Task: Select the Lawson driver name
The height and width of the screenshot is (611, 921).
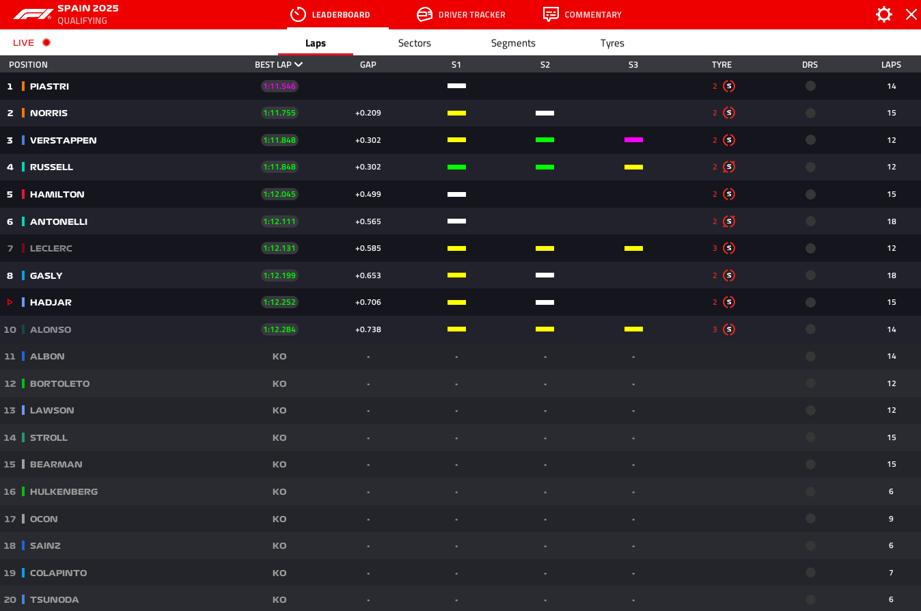Action: click(52, 410)
